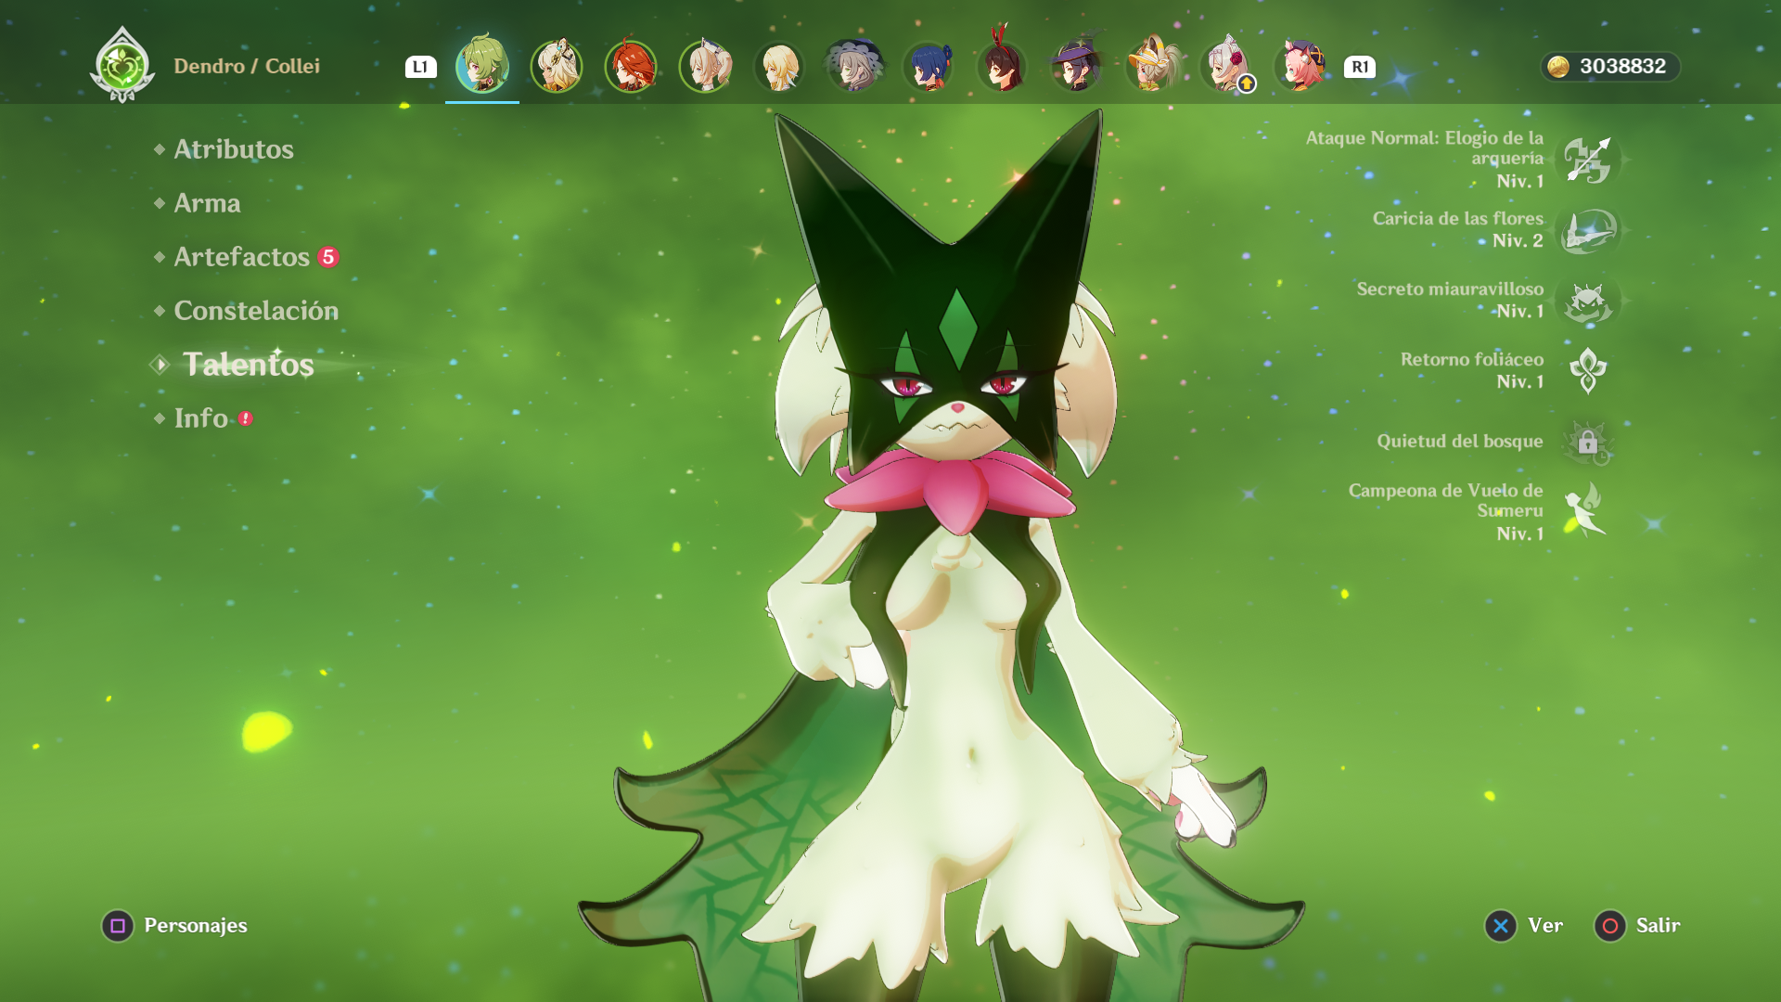The height and width of the screenshot is (1002, 1781).
Task: Click the 'Caricia de las flores' label
Action: click(x=1458, y=218)
